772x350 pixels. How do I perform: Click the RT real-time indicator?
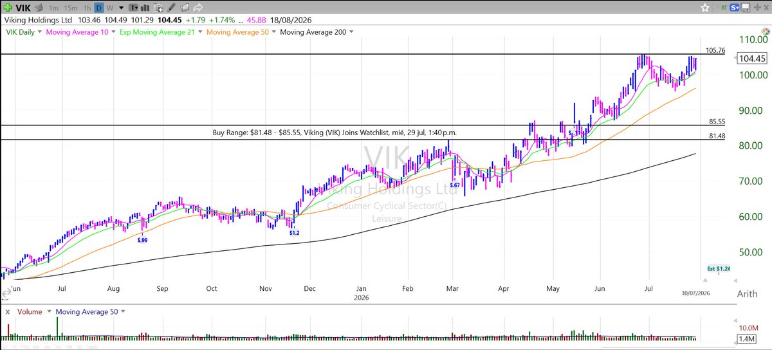tap(724, 8)
